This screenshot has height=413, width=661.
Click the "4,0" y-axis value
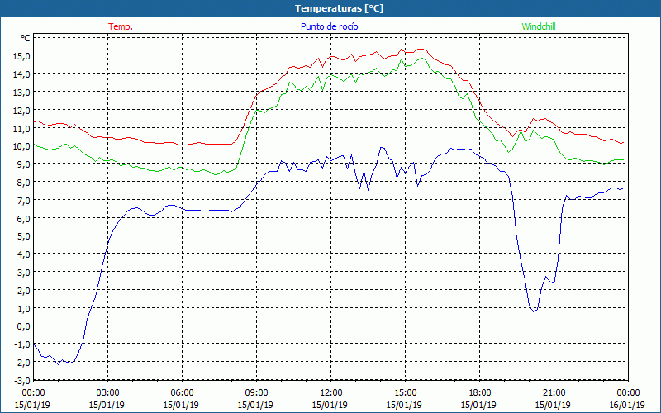pyautogui.click(x=24, y=254)
